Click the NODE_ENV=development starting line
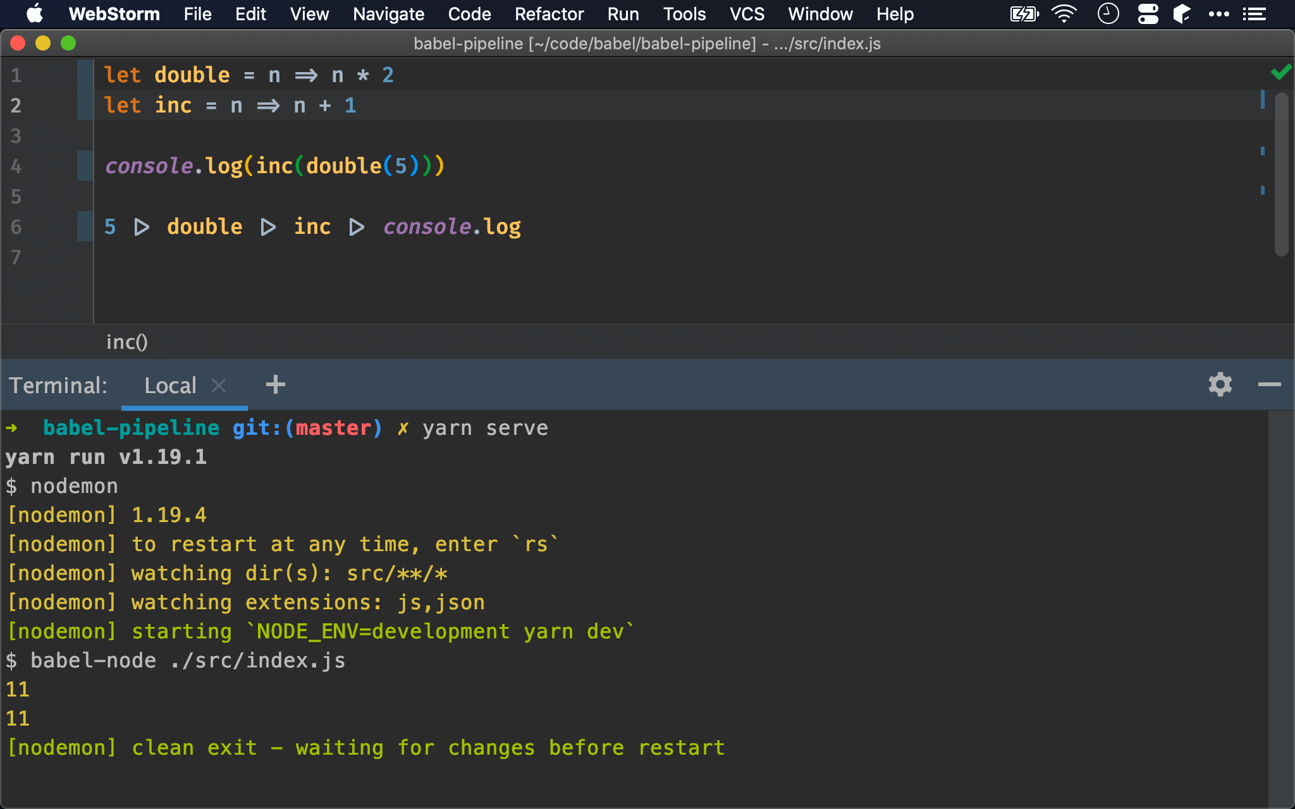 pos(320,631)
